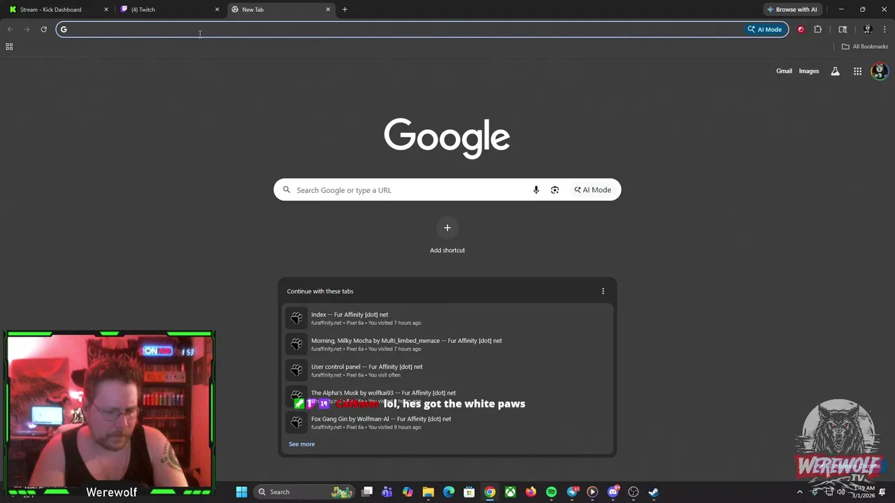The height and width of the screenshot is (503, 895).
Task: Start voice search with microphone icon
Action: pyautogui.click(x=536, y=190)
